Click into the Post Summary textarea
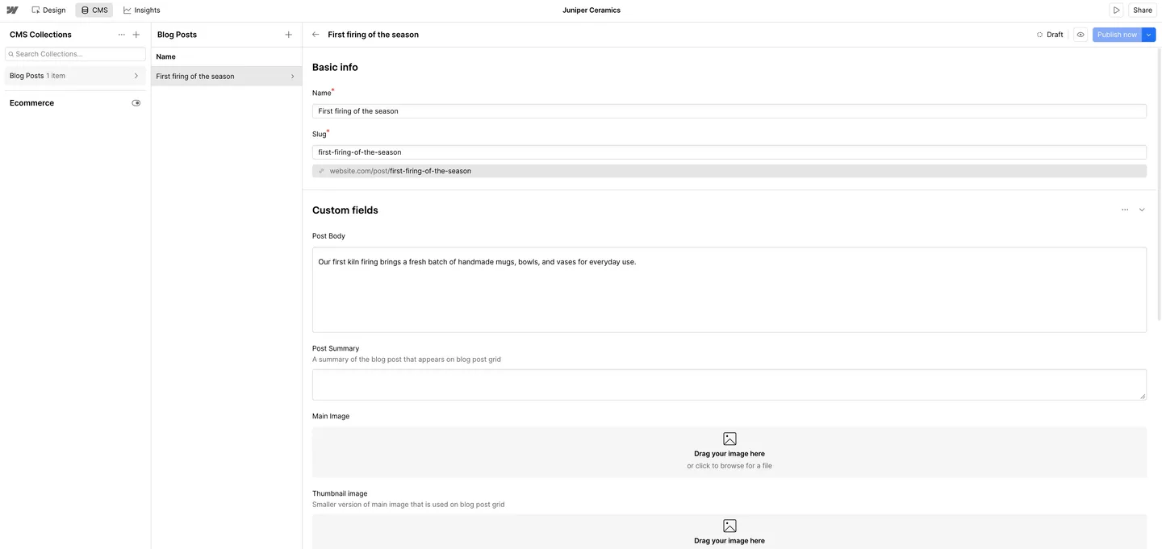1162x549 pixels. coord(729,385)
